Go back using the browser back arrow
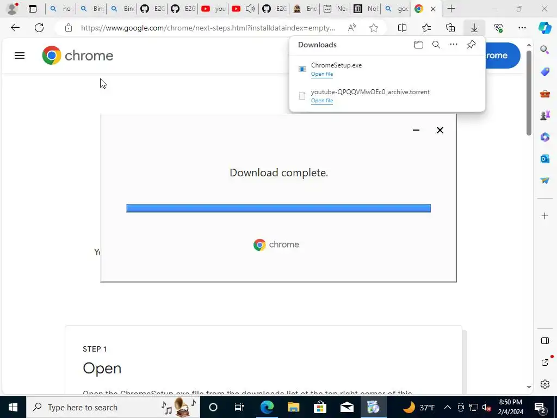 (x=15, y=28)
